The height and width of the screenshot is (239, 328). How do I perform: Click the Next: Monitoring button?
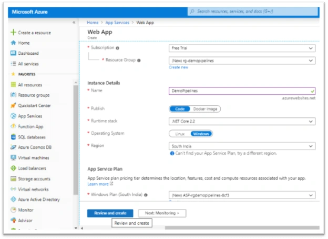[x=162, y=213]
